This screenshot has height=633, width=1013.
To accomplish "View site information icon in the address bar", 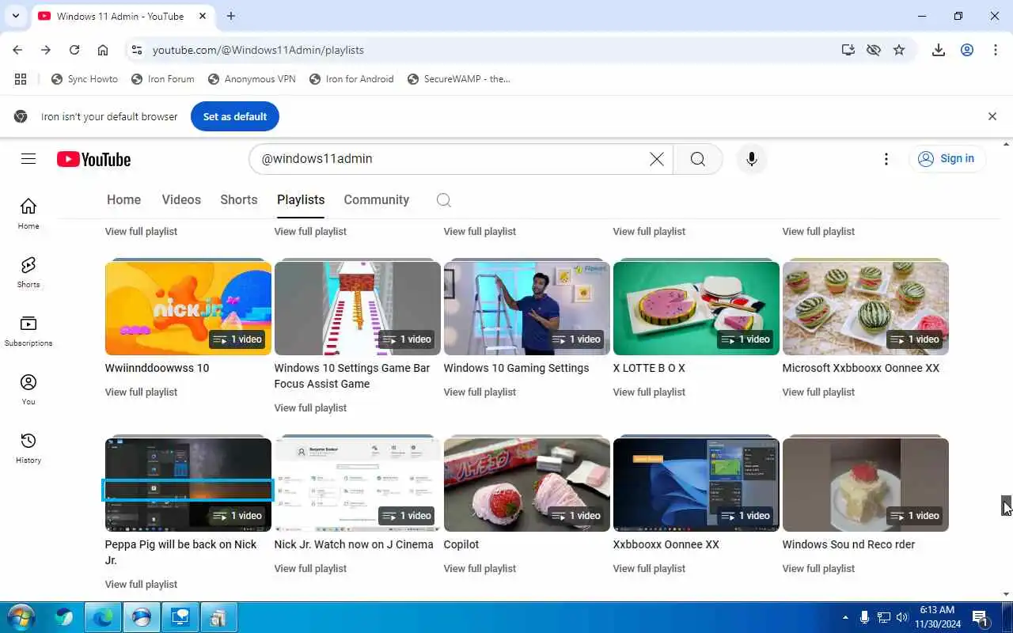I will pos(137,50).
